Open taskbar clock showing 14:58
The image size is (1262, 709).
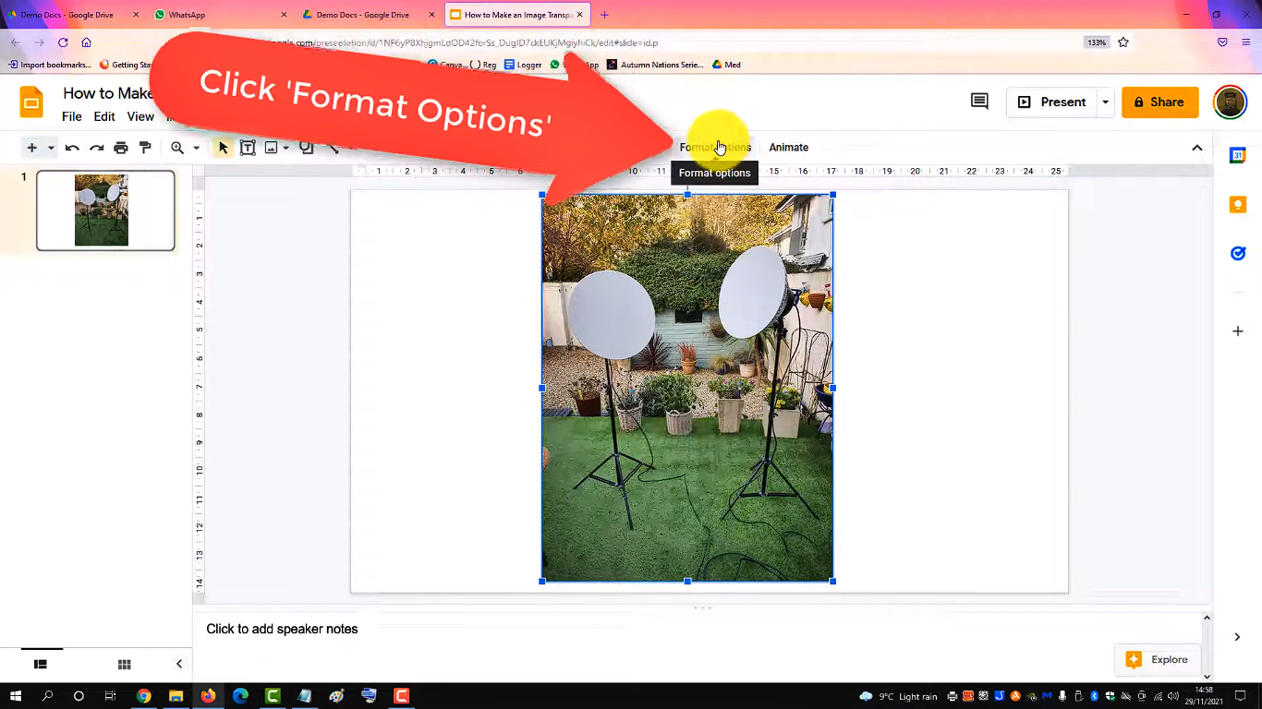coord(1204,695)
